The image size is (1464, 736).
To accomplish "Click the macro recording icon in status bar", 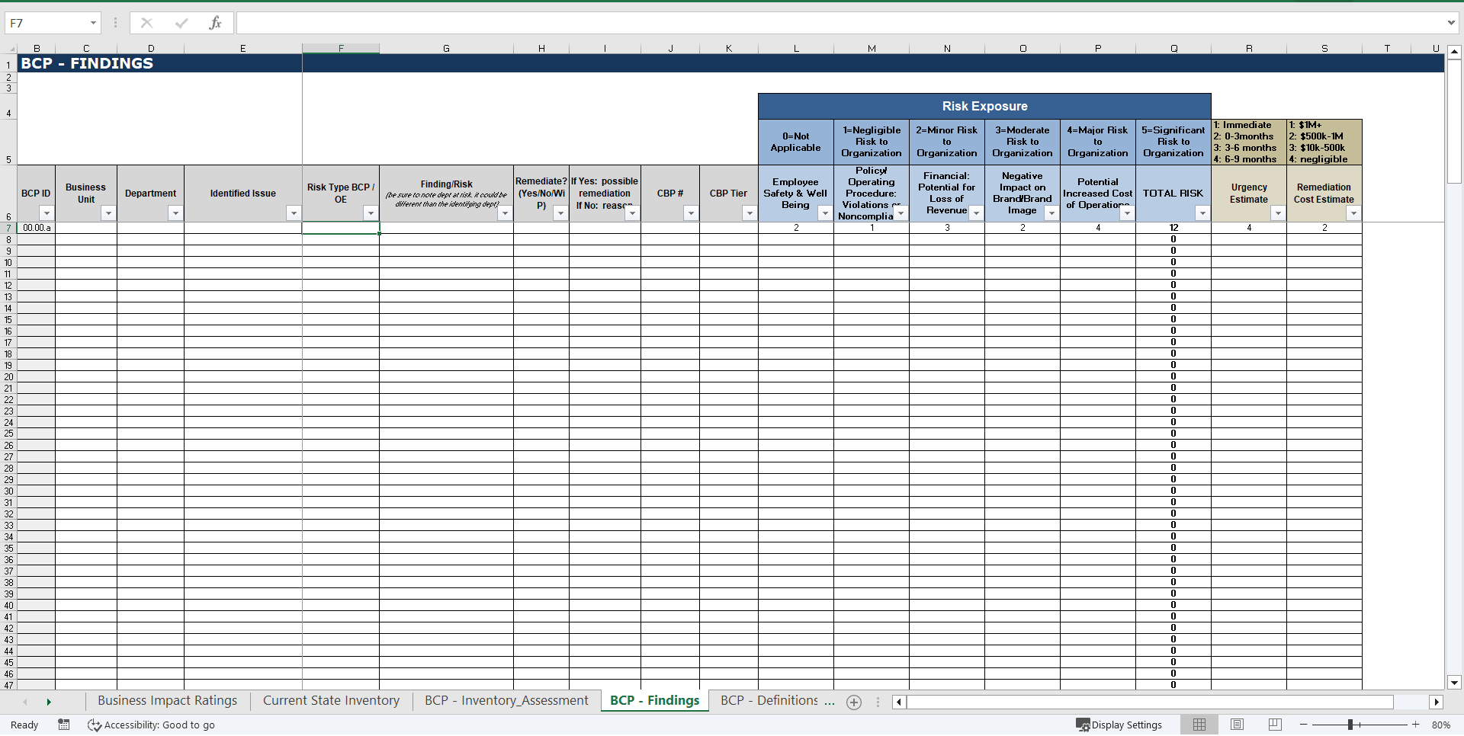I will pyautogui.click(x=64, y=725).
